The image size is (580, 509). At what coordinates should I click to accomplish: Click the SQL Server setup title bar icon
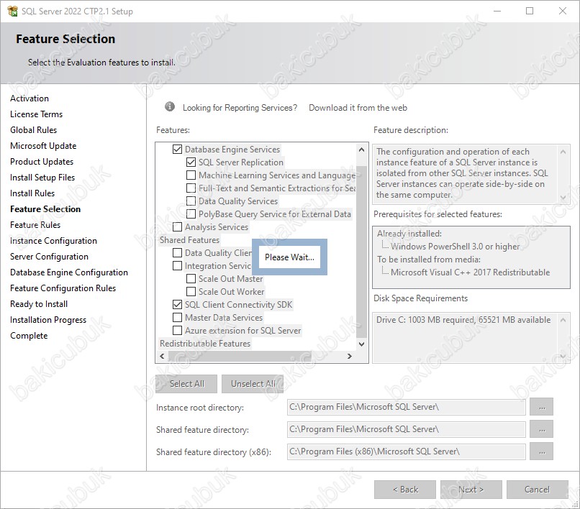click(x=12, y=11)
